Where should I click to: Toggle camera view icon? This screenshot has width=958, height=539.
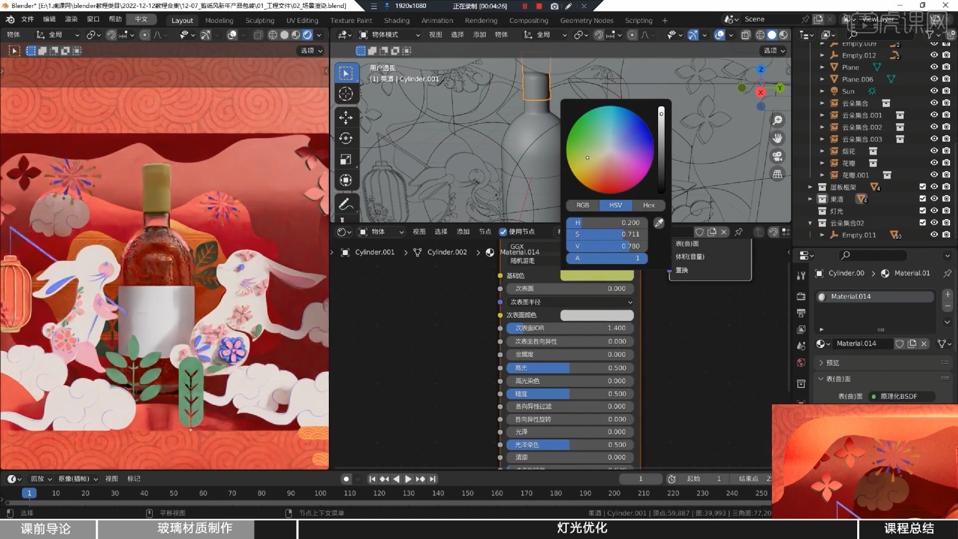click(777, 156)
